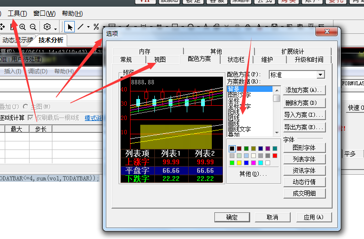Open the 内存 tab in options dialog
This screenshot has height=239, width=364.
145,51
